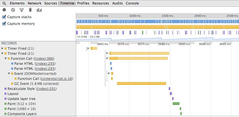Select the Composite Layers record row
239x117 pixels.
22,114
